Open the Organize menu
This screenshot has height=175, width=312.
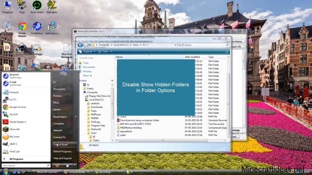(x=87, y=52)
